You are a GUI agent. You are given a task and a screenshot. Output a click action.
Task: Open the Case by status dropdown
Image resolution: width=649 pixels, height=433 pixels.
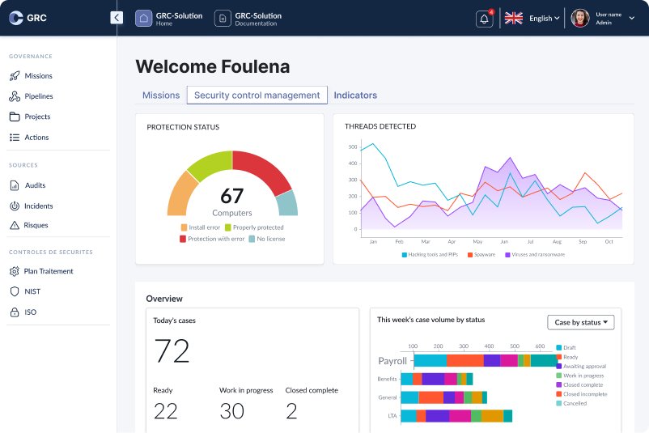(x=581, y=322)
